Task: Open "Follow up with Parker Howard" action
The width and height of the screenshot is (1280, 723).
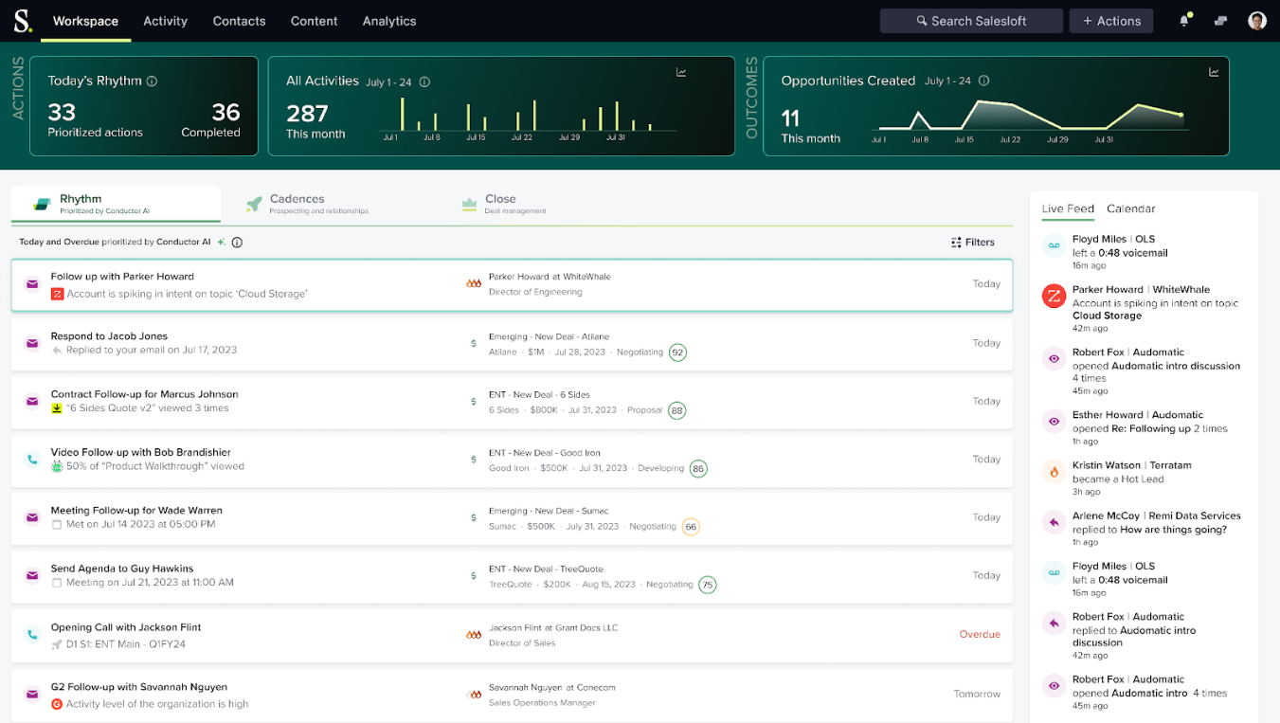Action: click(x=122, y=277)
